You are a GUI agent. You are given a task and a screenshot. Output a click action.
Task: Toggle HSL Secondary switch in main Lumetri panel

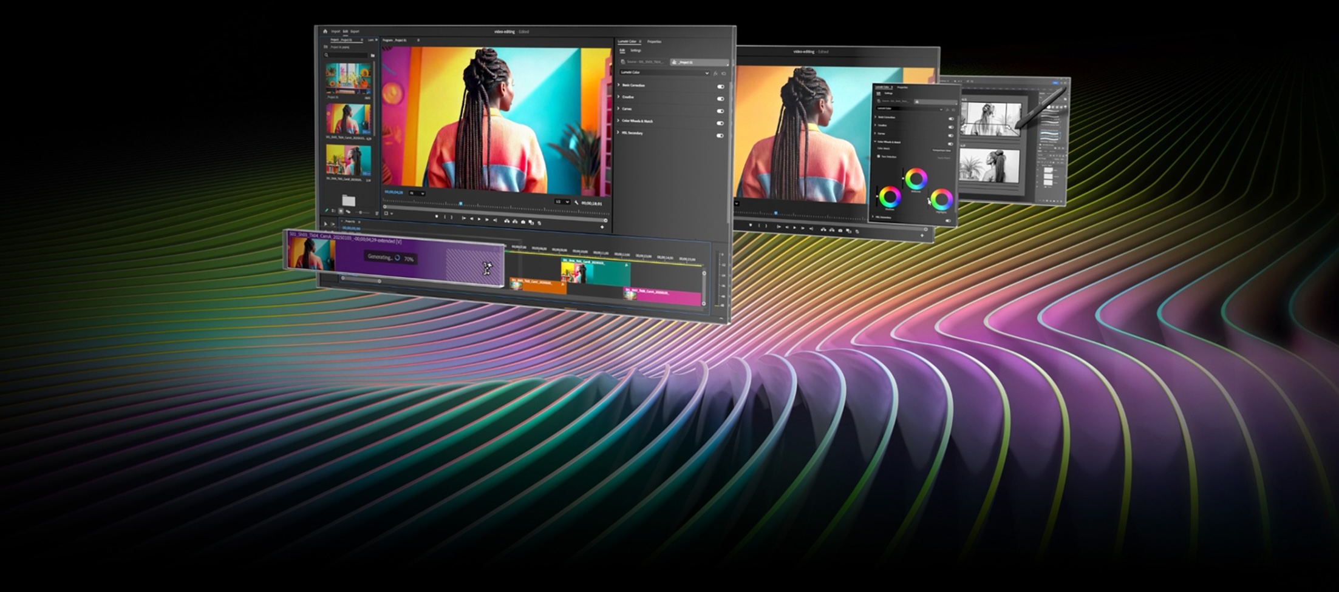coord(720,135)
